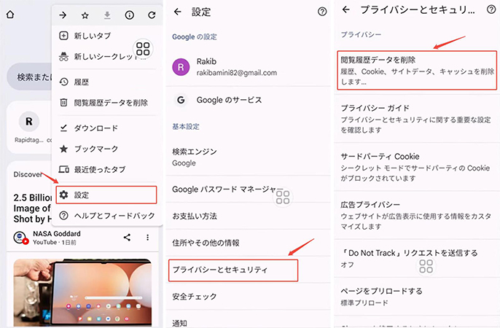
Task: Tap the NASA Goddard YouTube source
Action: (x=47, y=238)
